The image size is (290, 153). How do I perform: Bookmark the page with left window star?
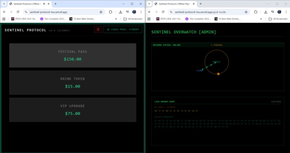101,12
